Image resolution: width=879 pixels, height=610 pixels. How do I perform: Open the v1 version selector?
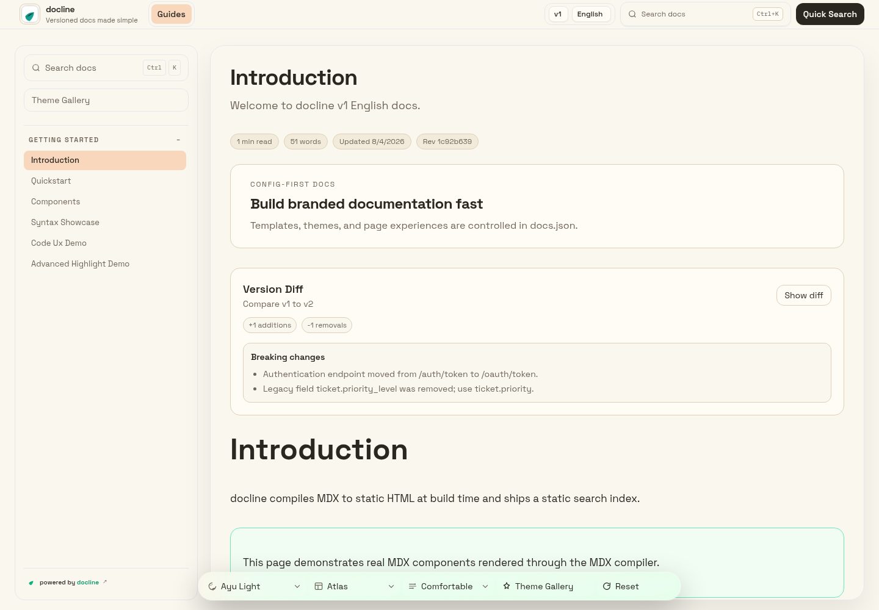pyautogui.click(x=558, y=14)
